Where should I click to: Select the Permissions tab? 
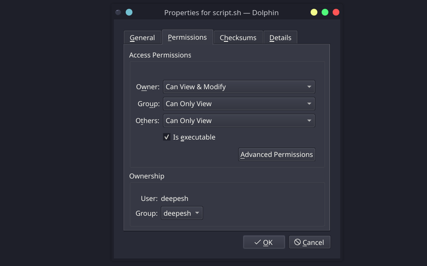[187, 37]
